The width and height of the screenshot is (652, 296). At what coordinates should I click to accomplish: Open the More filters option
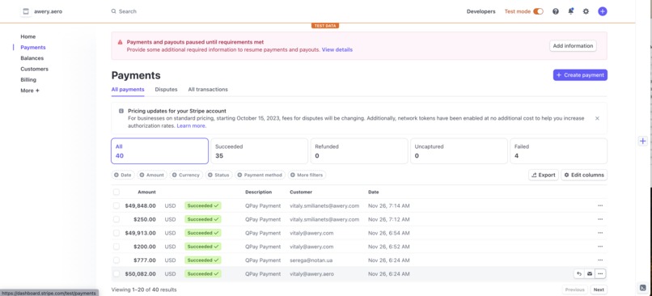coord(307,175)
